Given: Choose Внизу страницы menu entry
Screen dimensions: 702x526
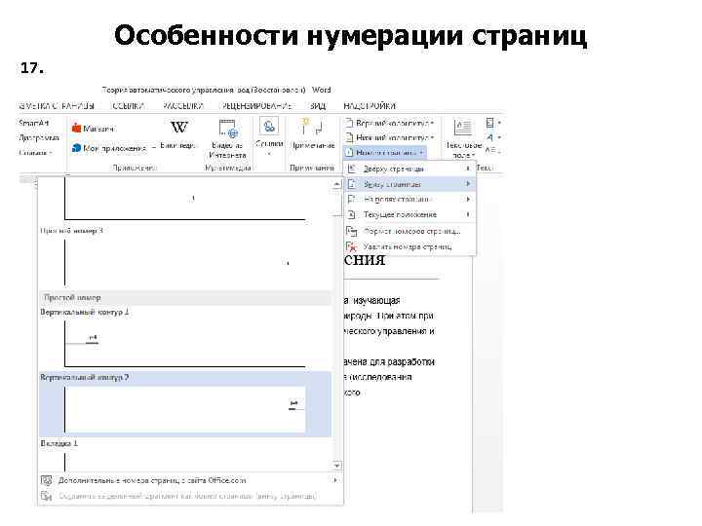Looking at the screenshot, I should 409,184.
